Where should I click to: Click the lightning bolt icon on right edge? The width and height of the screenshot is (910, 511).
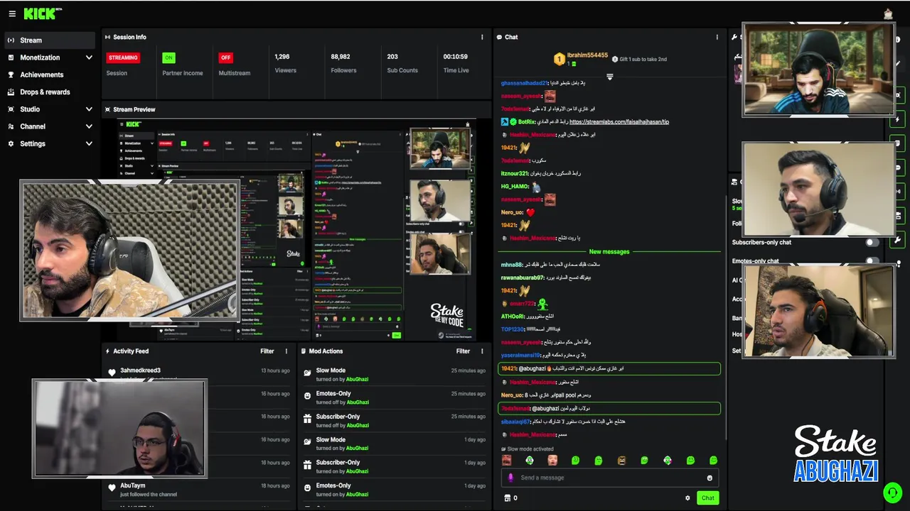pyautogui.click(x=898, y=120)
